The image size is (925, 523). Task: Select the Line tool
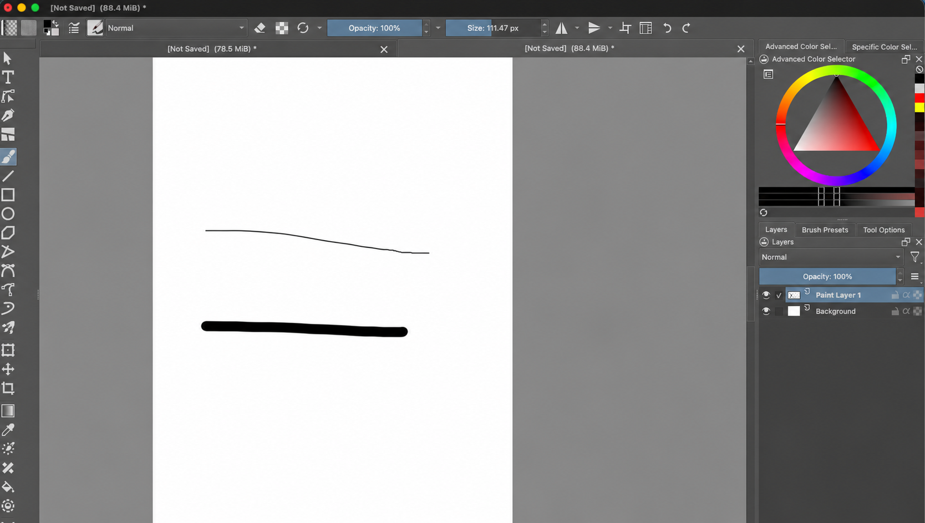point(8,176)
